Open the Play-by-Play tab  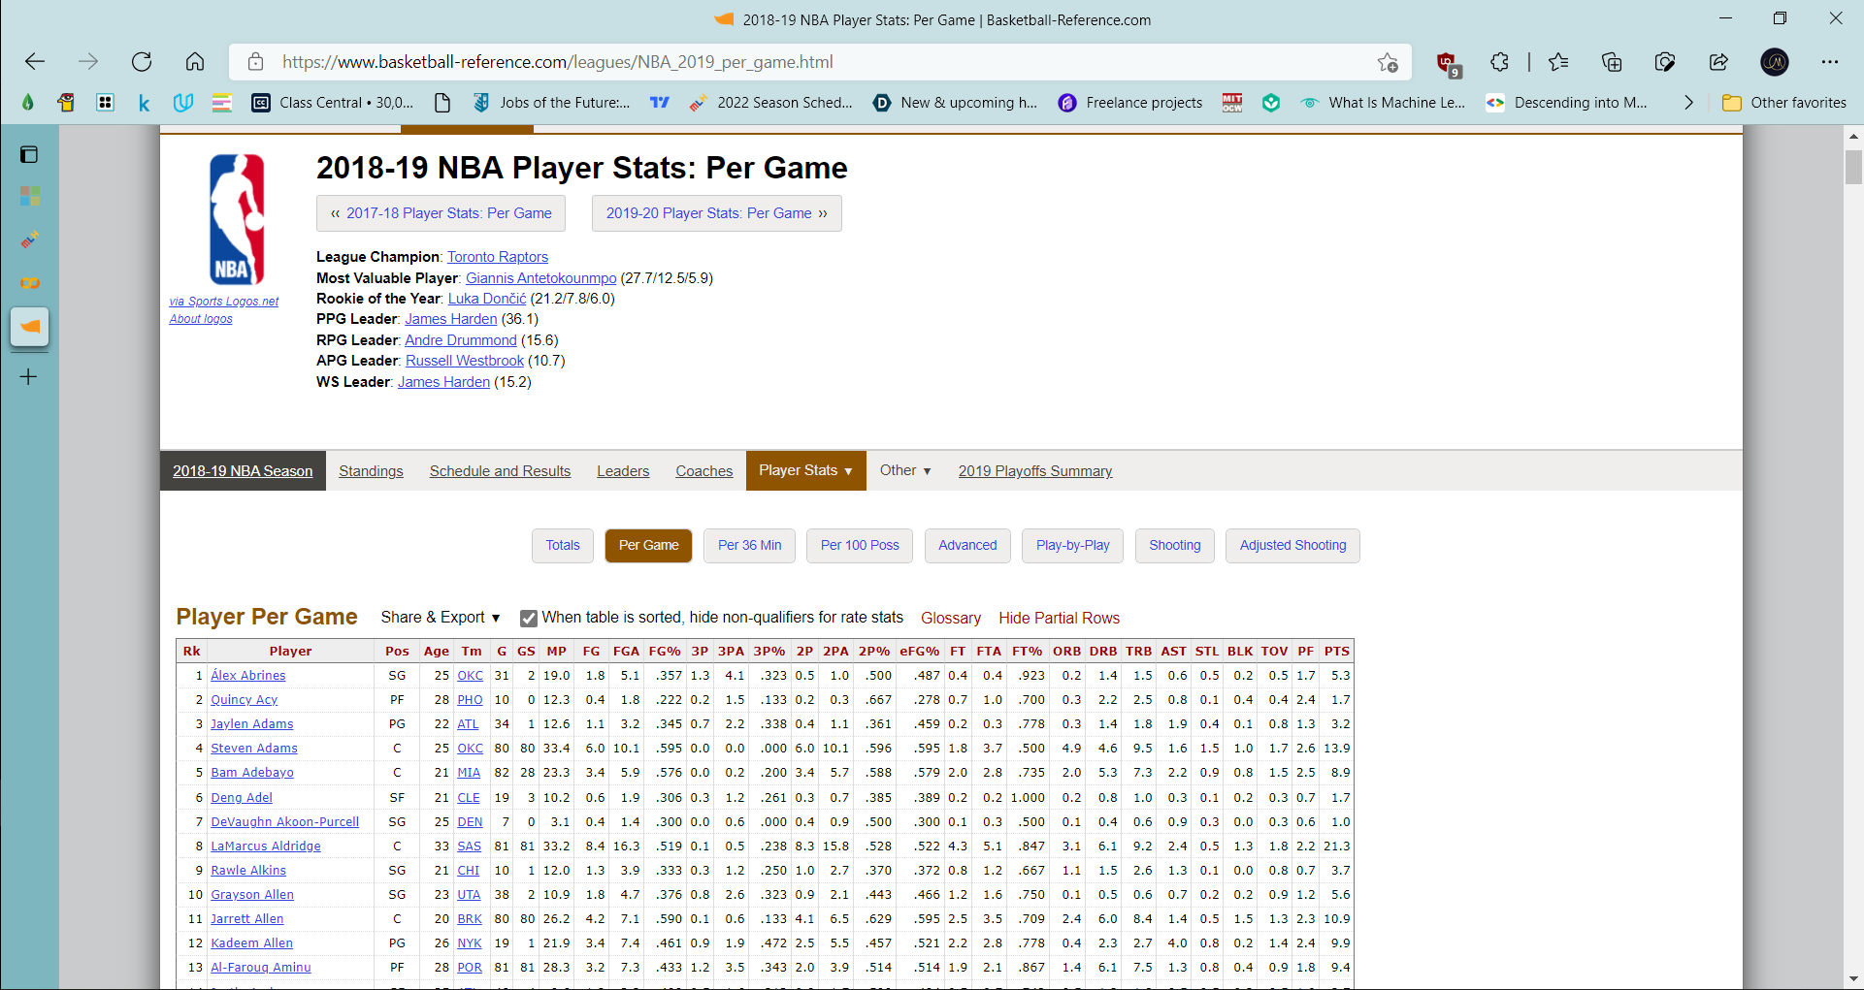(1072, 546)
